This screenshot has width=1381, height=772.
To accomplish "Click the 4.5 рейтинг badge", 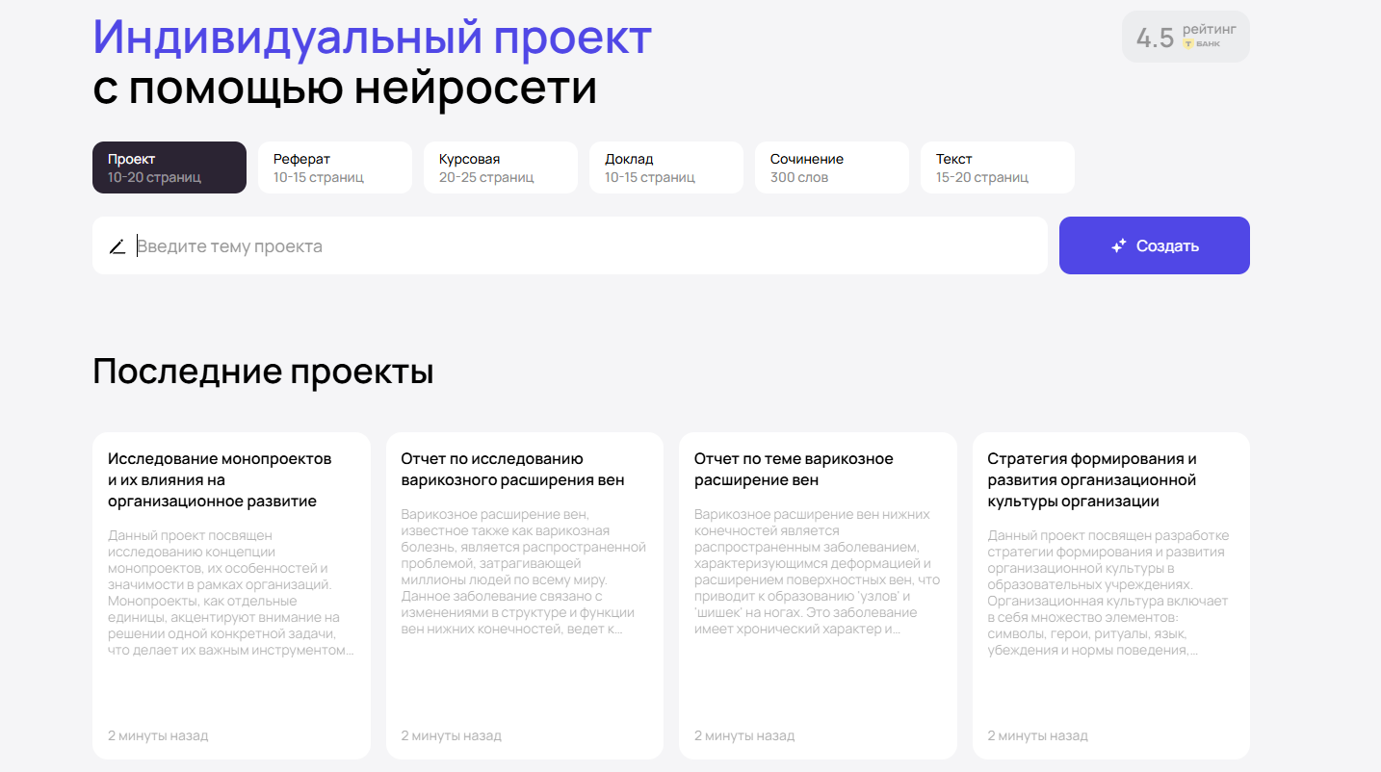I will [1186, 36].
